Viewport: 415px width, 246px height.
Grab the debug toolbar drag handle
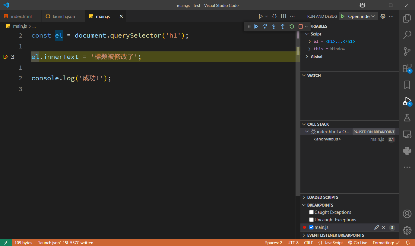coord(249,26)
